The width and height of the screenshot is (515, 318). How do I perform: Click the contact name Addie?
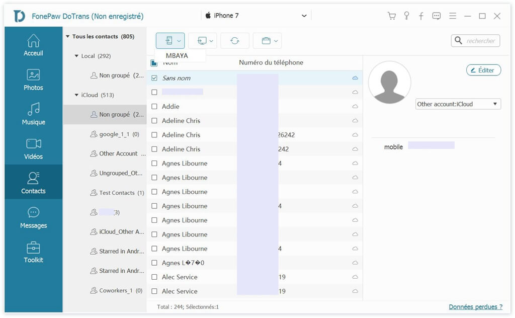point(170,107)
